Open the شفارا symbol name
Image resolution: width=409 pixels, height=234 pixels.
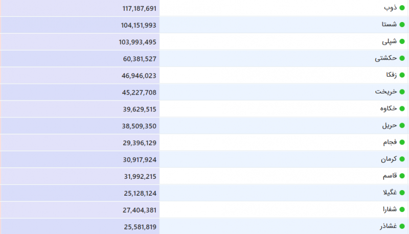point(390,209)
